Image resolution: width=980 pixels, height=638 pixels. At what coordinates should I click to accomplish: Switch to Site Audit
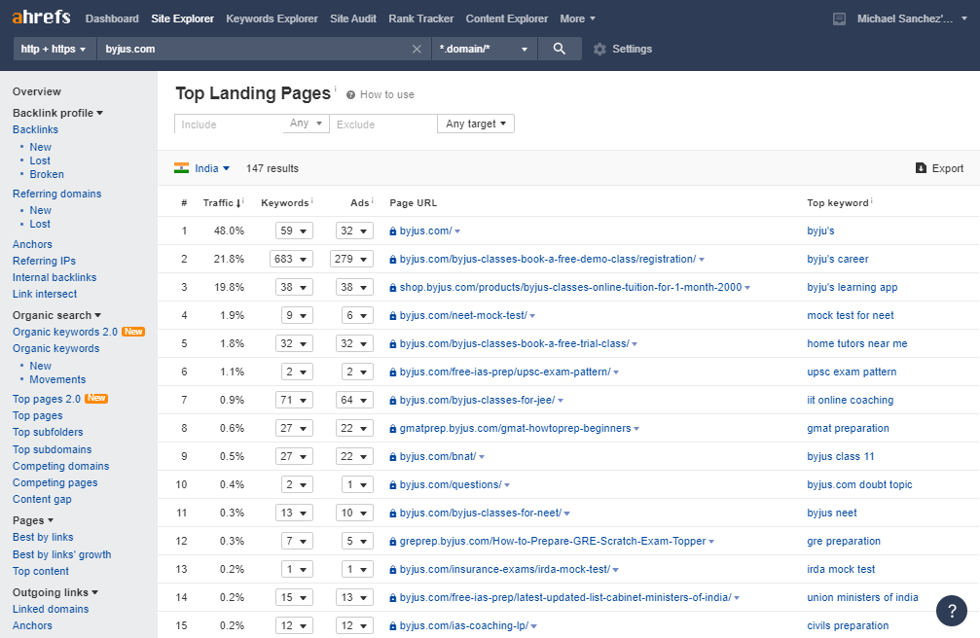pyautogui.click(x=353, y=18)
